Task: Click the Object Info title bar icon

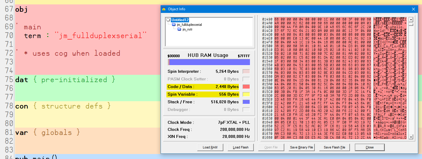Action: [x=164, y=9]
